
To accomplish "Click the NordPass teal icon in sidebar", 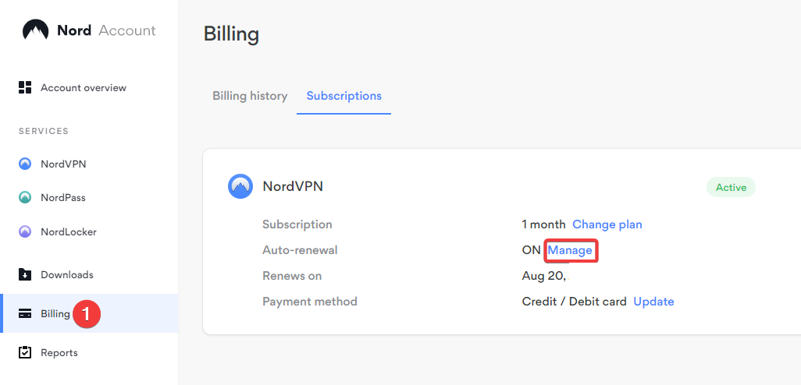I will 25,197.
